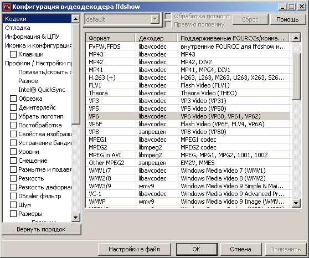Click down arrow of left tree scrollbar
This screenshot has width=309, height=258.
76,218
